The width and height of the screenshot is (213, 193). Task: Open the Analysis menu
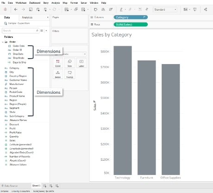56,3
